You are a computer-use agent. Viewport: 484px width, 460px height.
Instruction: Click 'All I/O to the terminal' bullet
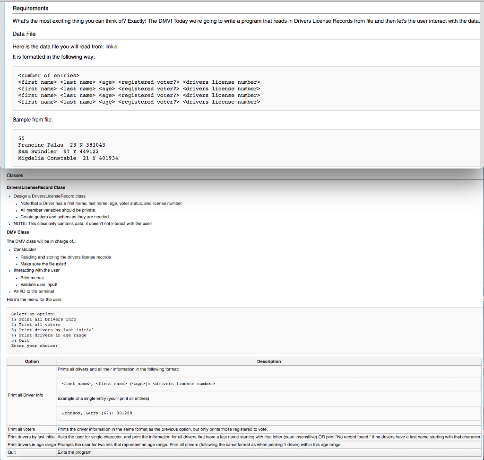(34, 291)
